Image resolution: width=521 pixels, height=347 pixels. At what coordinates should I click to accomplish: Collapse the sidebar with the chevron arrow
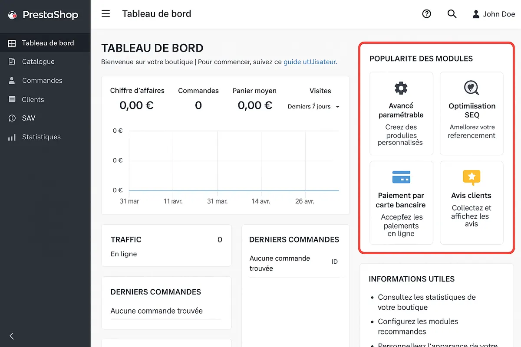12,336
